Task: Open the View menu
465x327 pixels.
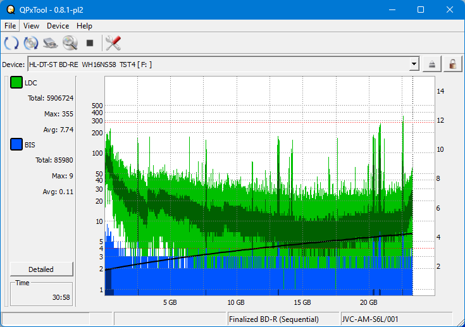Action: [31, 26]
